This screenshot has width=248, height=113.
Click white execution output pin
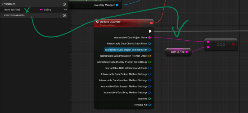click(x=150, y=31)
